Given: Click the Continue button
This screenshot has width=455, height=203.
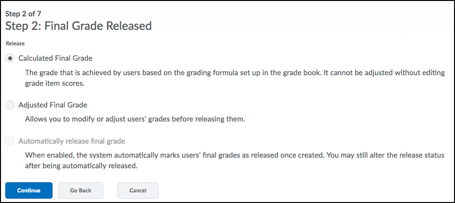Looking at the screenshot, I should pyautogui.click(x=29, y=190).
